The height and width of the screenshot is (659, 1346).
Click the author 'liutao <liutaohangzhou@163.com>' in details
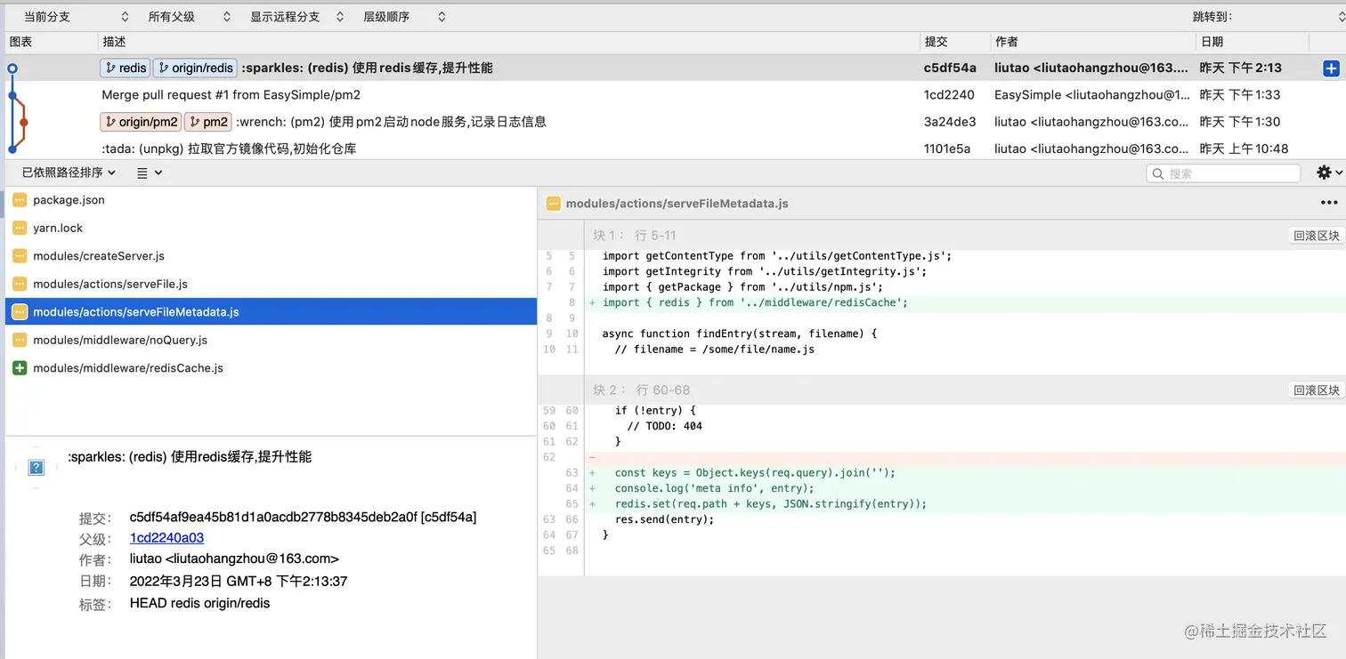click(234, 559)
